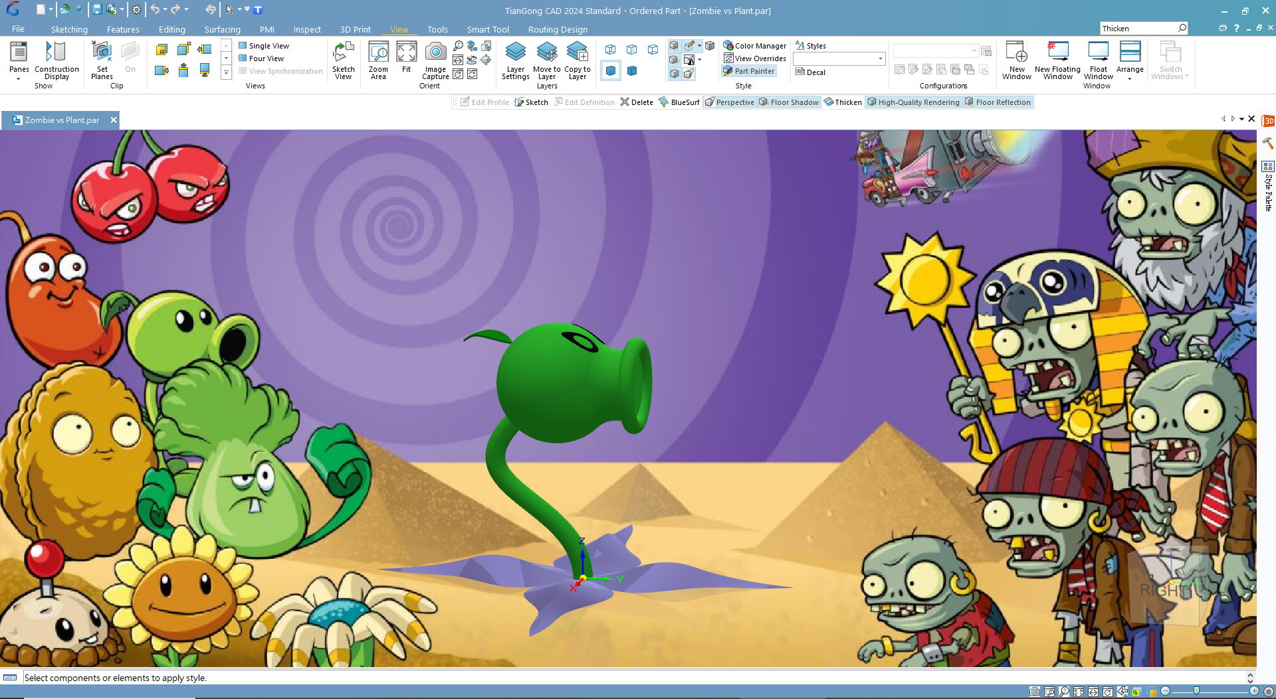1276x699 pixels.
Task: Open the style selection combo box
Action: [x=839, y=58]
